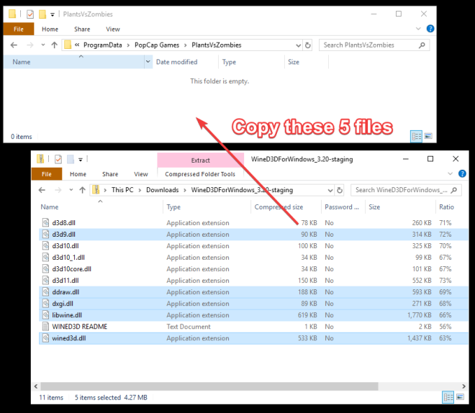Click Back arrow in WineD3D window
The width and height of the screenshot is (475, 413).
point(42,190)
